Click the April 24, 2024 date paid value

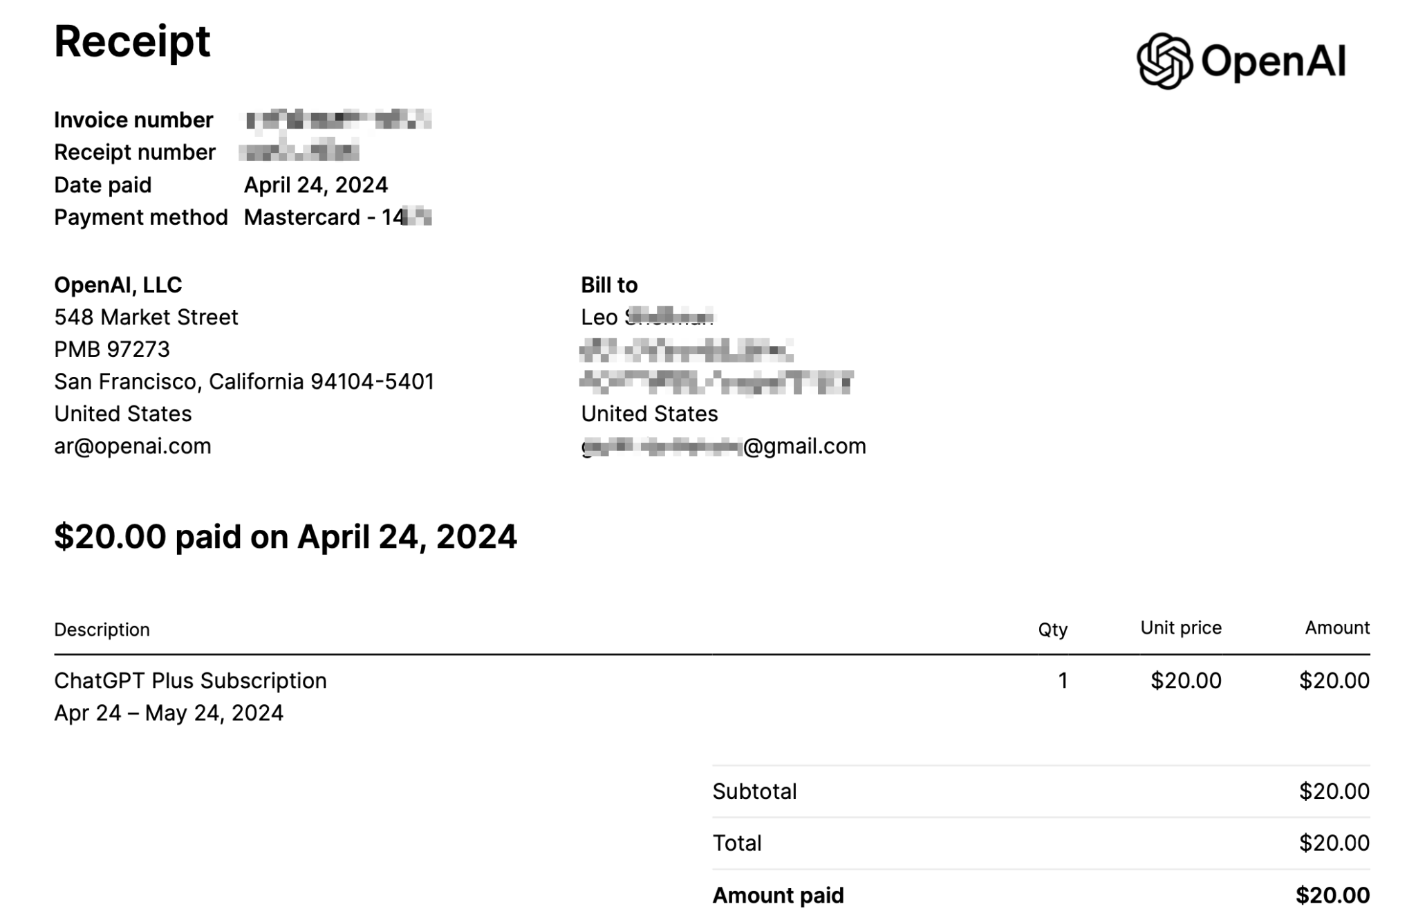click(x=316, y=185)
